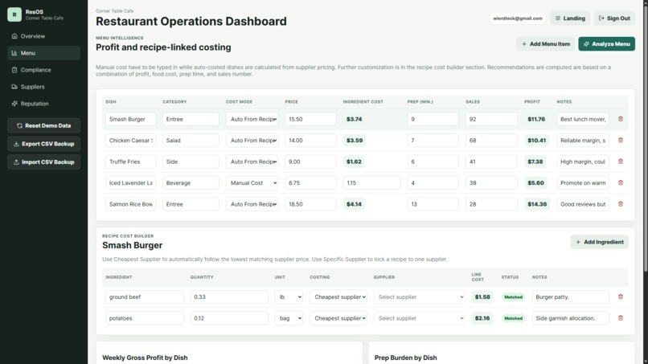Click Chicken Caesar profit $10.41
The height and width of the screenshot is (364, 648).
point(536,140)
